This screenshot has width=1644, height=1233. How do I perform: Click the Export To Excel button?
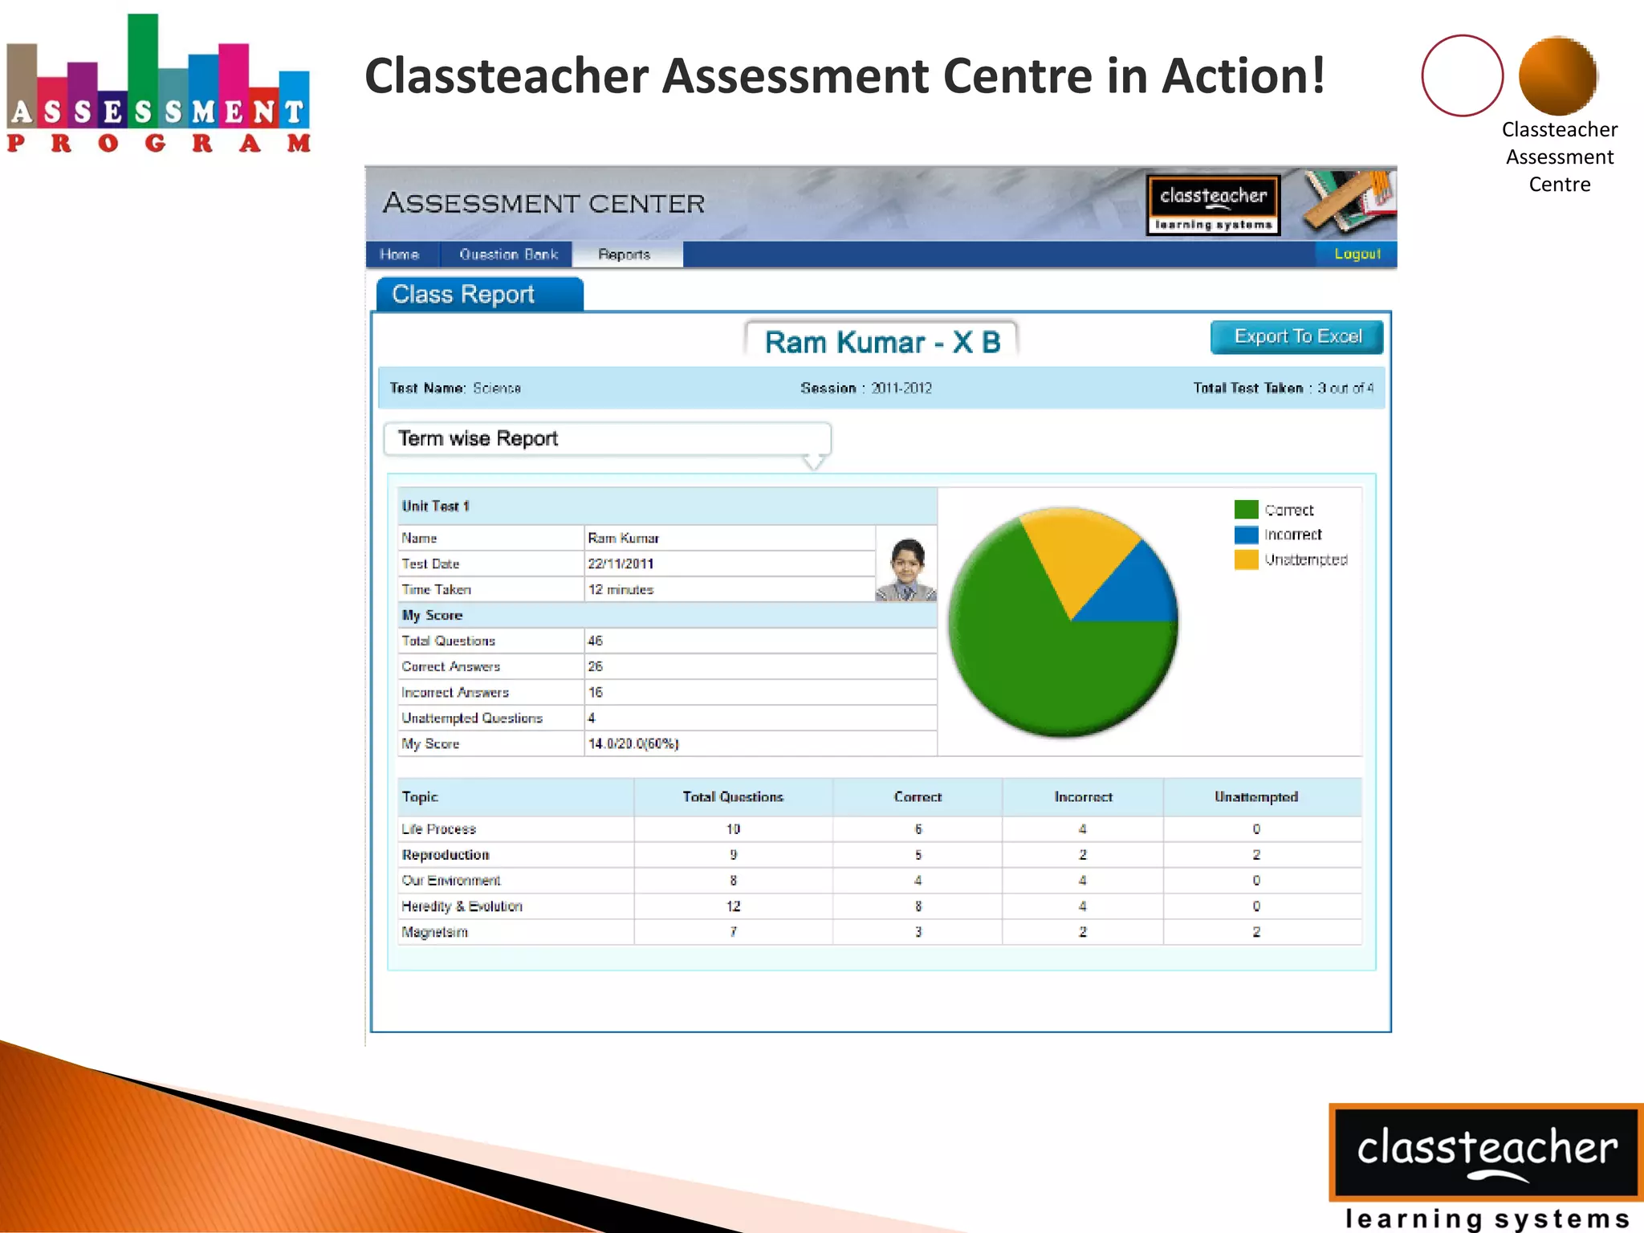point(1297,336)
